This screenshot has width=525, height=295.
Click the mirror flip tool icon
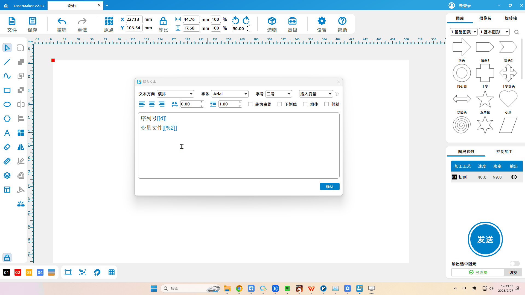pos(21,147)
